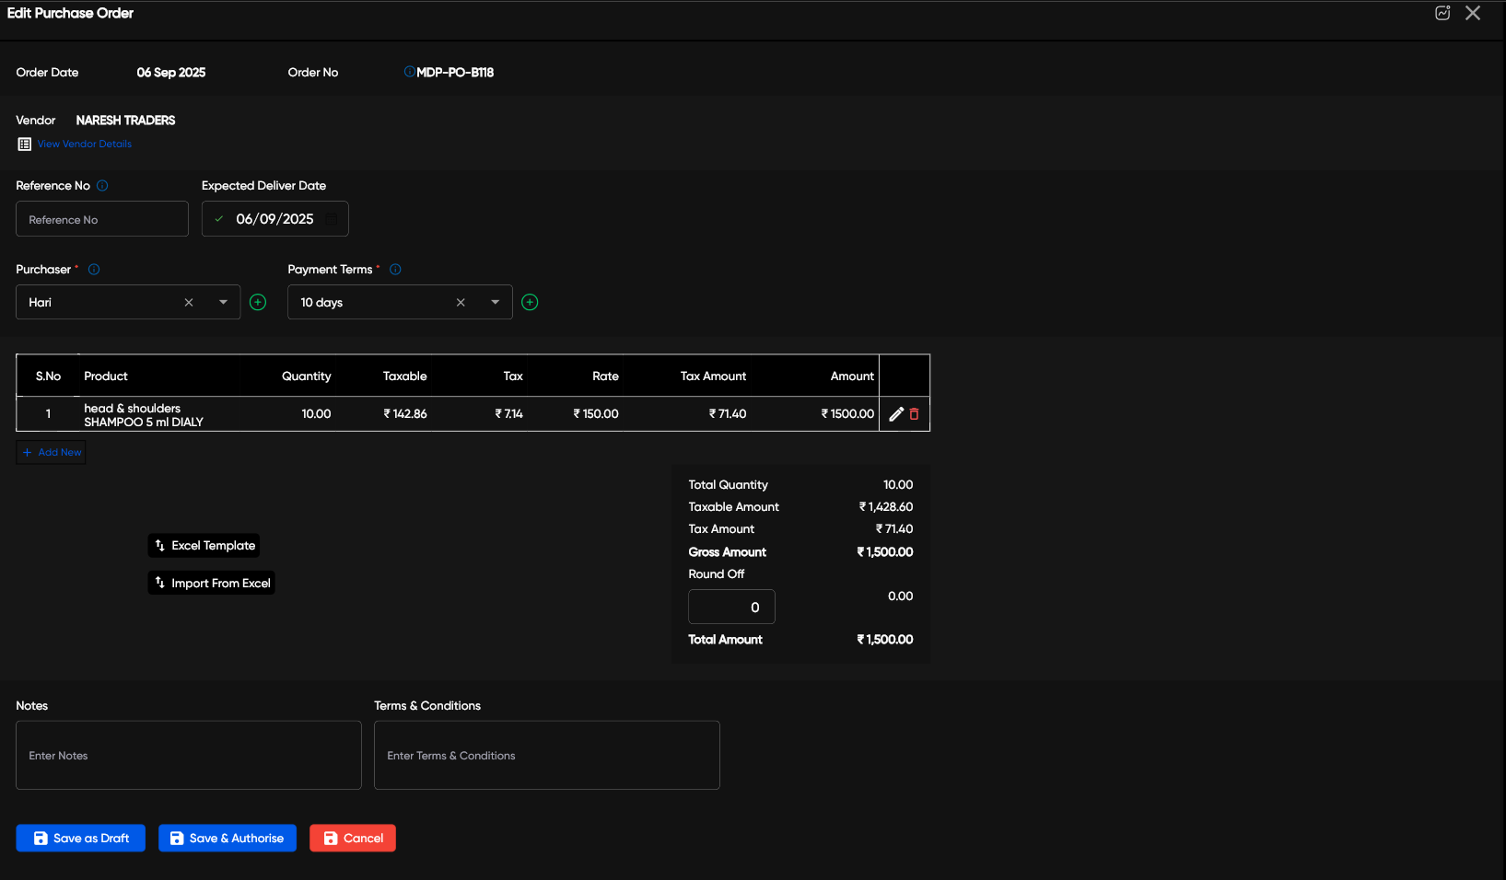This screenshot has width=1506, height=880.
Task: Click Add New product row link
Action: (52, 453)
